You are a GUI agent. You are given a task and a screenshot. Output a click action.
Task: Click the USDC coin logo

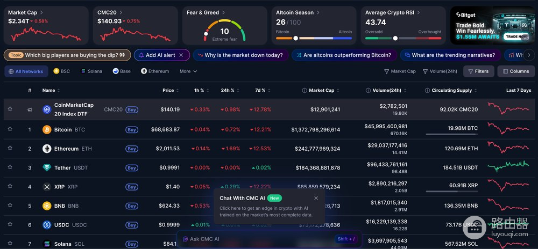click(x=47, y=225)
